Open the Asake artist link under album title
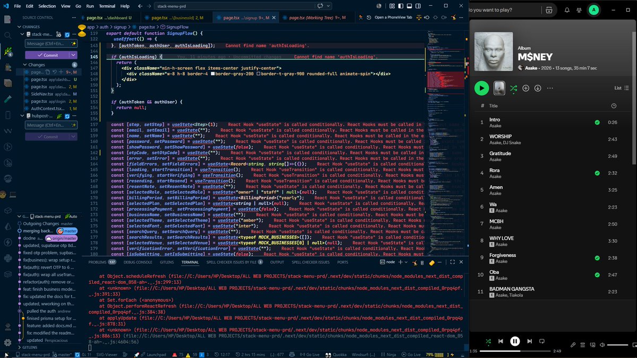Viewport: 637px width, 358px height. (531, 68)
